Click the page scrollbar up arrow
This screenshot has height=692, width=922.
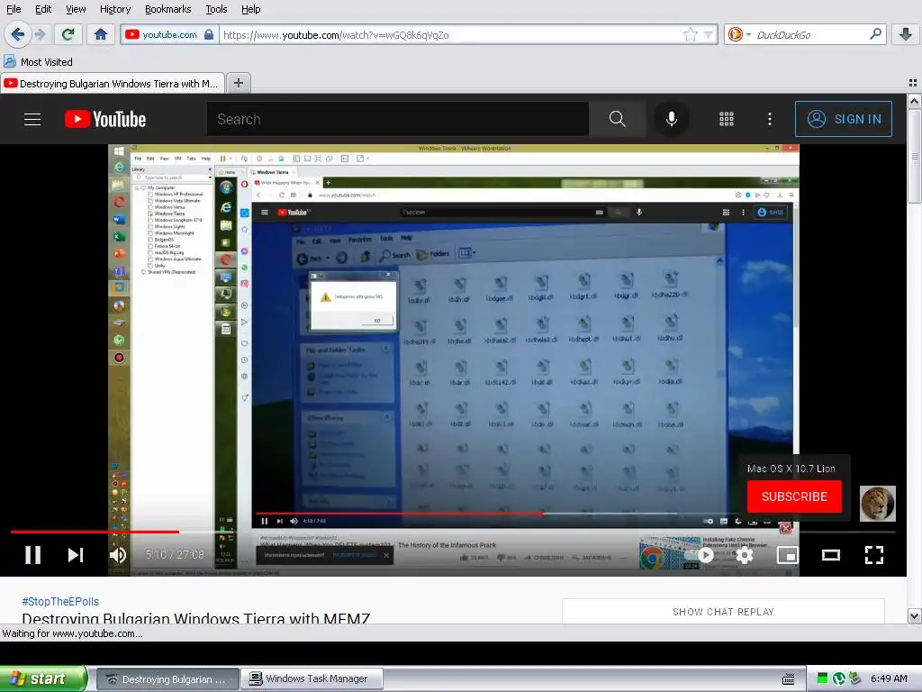pyautogui.click(x=915, y=101)
